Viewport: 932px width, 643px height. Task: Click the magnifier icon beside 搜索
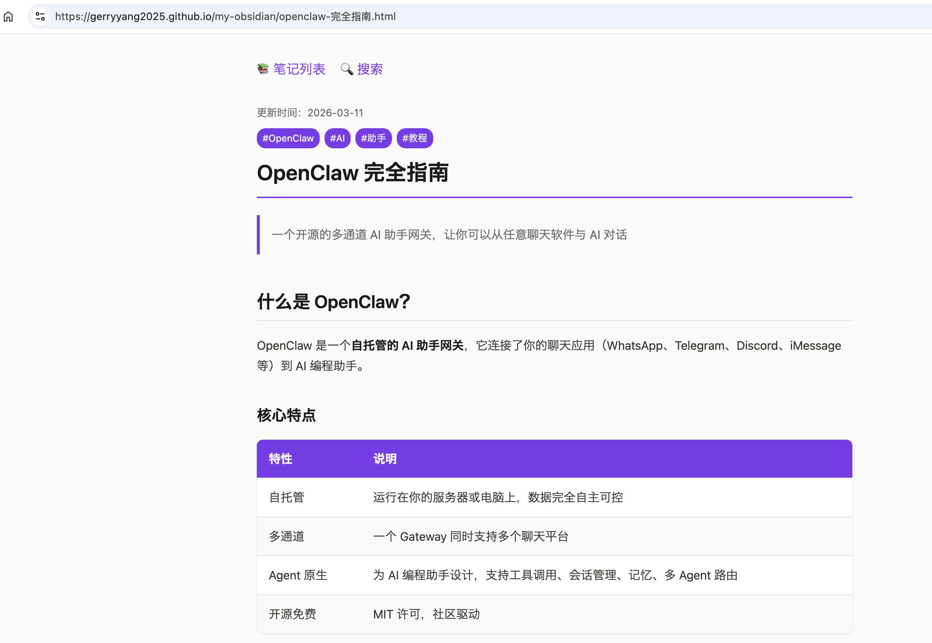[x=347, y=69]
